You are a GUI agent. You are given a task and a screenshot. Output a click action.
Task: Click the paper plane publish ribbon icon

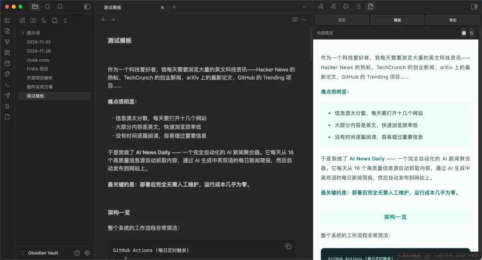[7, 95]
